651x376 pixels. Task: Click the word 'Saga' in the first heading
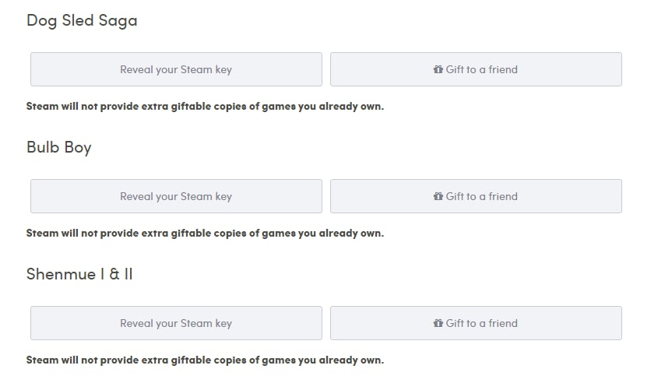point(118,21)
